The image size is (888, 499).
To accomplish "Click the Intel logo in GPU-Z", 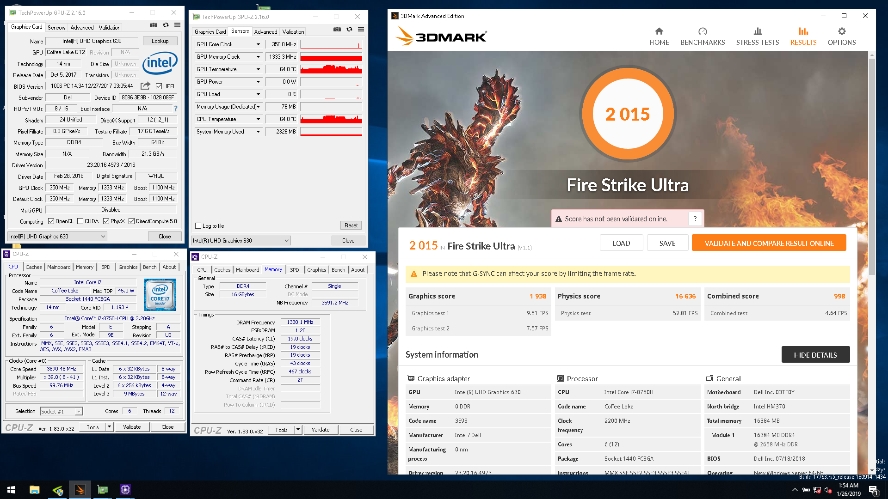I will (x=160, y=63).
